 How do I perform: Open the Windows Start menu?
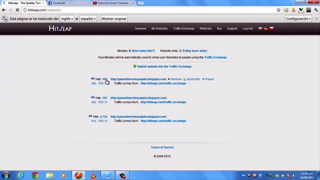click(6, 175)
